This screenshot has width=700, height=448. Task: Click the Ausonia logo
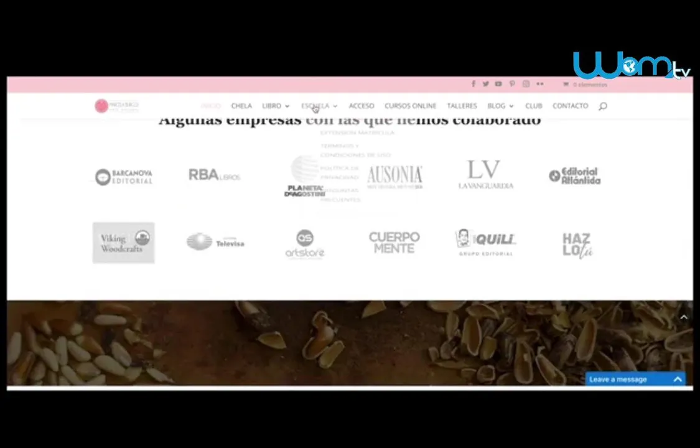coord(394,177)
